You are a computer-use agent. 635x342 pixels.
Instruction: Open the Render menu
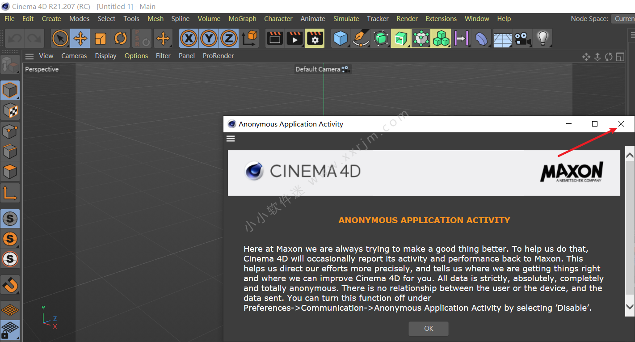pos(407,19)
